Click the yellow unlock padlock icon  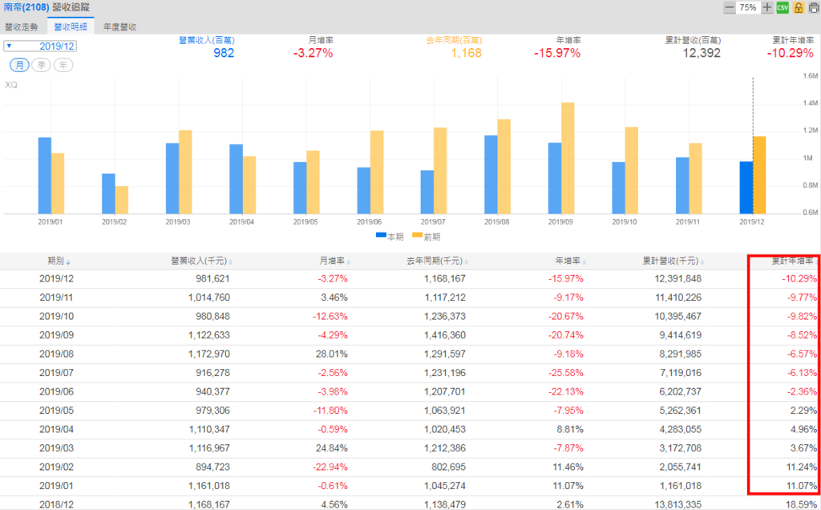point(799,7)
